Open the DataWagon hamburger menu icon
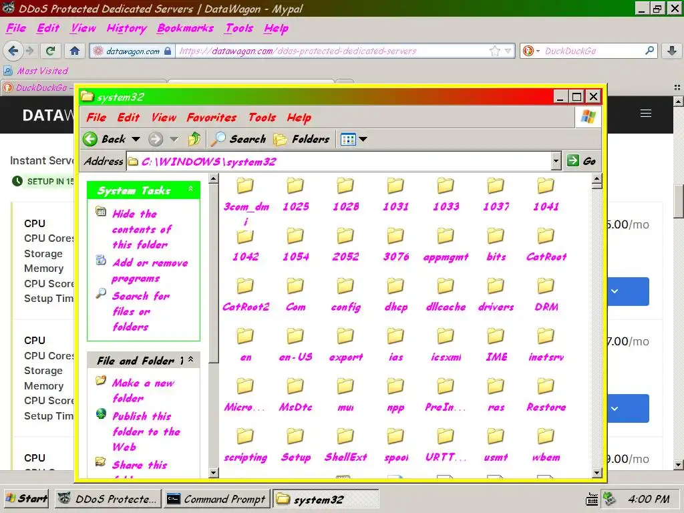This screenshot has height=513, width=684. [646, 114]
